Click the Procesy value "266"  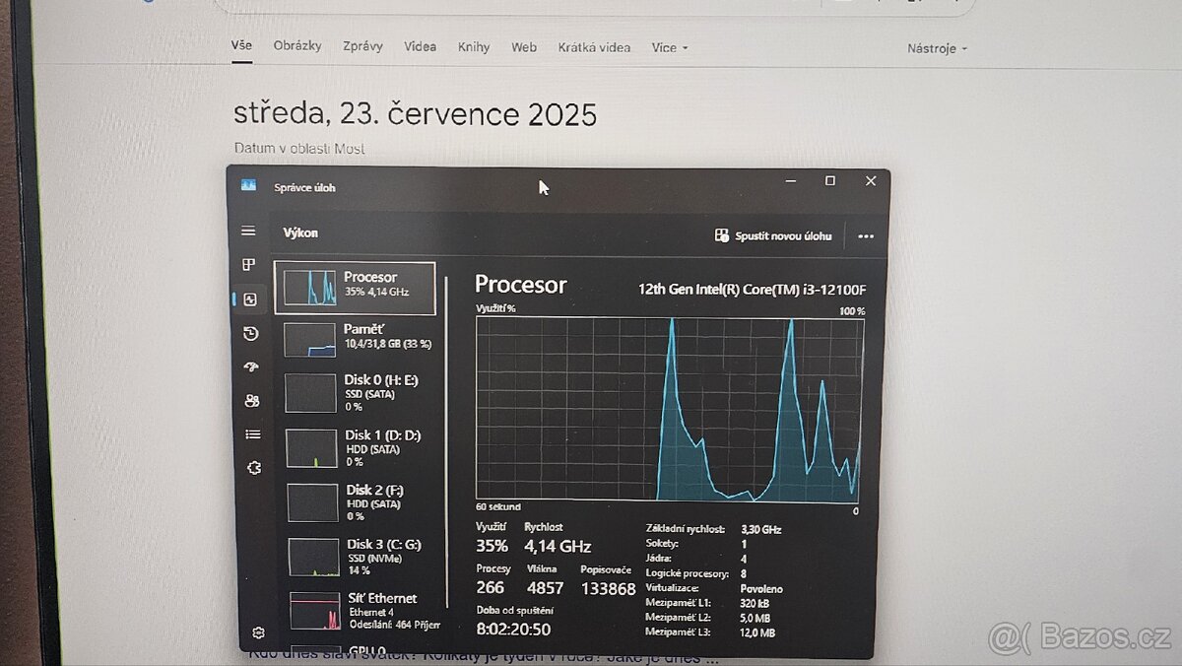pyautogui.click(x=491, y=587)
